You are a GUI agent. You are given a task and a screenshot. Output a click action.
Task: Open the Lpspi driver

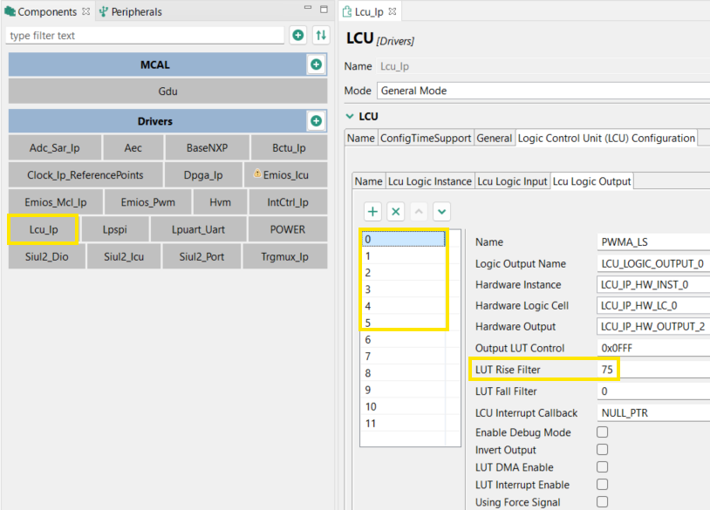click(x=114, y=229)
